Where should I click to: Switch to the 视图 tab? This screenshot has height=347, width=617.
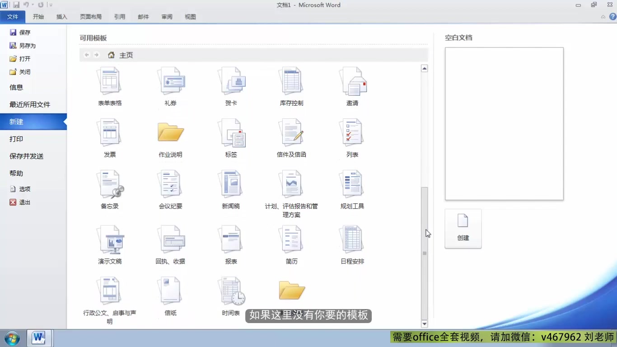click(x=190, y=17)
